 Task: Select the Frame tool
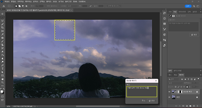coord(2,31)
